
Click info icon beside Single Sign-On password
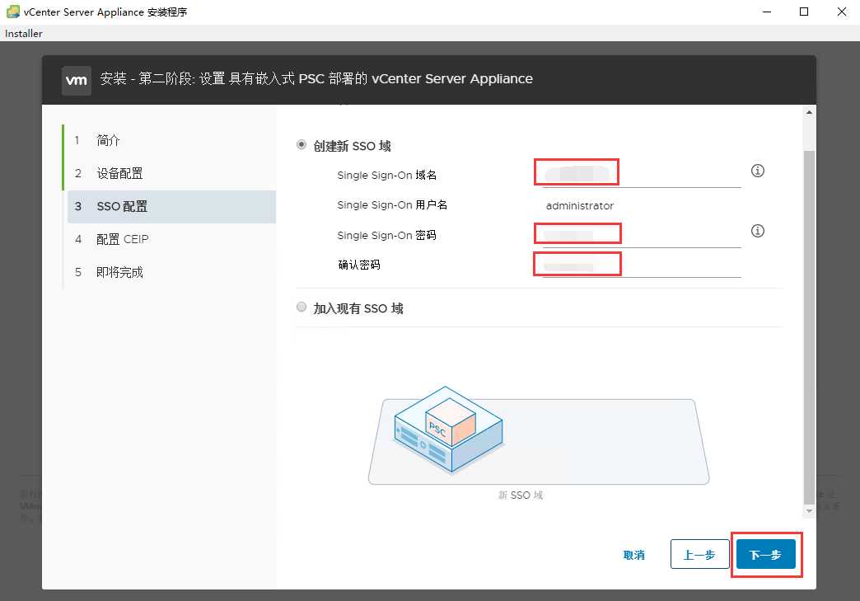pyautogui.click(x=758, y=231)
